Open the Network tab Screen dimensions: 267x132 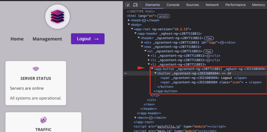click(212, 5)
